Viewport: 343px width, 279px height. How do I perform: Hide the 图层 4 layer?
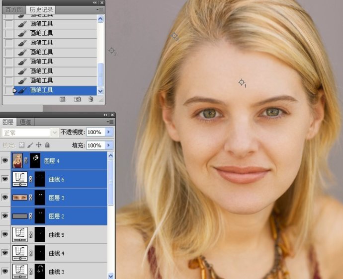point(5,160)
